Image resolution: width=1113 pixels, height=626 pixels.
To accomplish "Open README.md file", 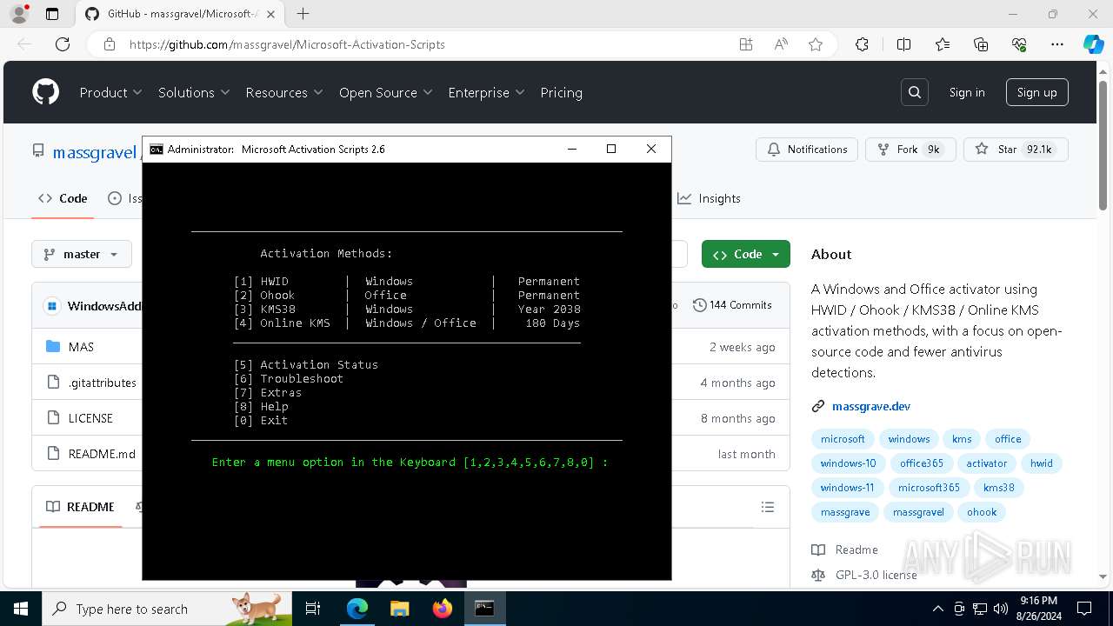I will point(102,454).
